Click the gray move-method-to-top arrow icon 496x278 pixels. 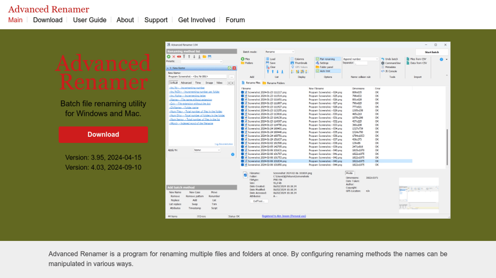click(x=184, y=57)
